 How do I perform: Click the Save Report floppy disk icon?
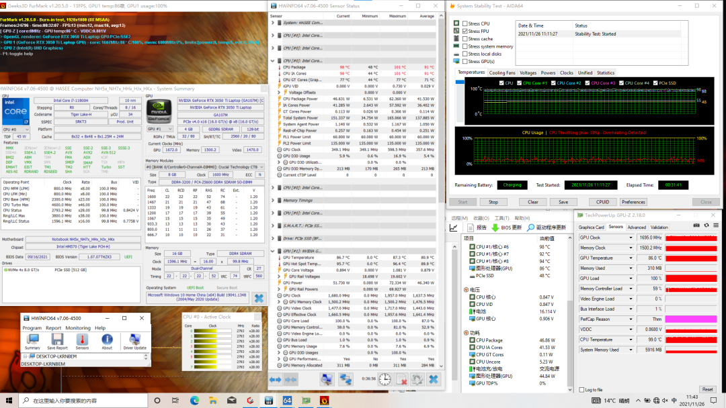pos(57,340)
